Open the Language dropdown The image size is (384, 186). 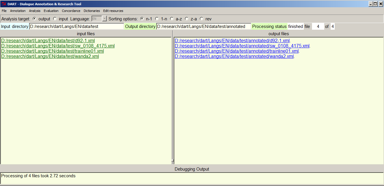104,19
